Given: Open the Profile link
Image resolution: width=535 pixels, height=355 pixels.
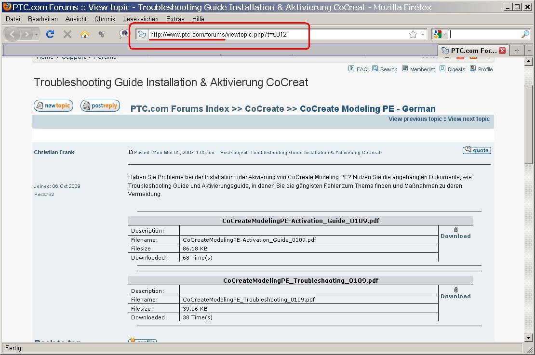Looking at the screenshot, I should point(485,69).
